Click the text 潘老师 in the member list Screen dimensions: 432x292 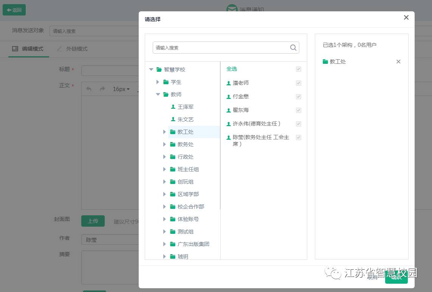coord(241,83)
